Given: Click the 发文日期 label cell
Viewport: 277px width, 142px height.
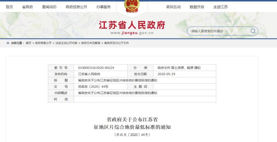Looking at the screenshot, I should coord(140,74).
